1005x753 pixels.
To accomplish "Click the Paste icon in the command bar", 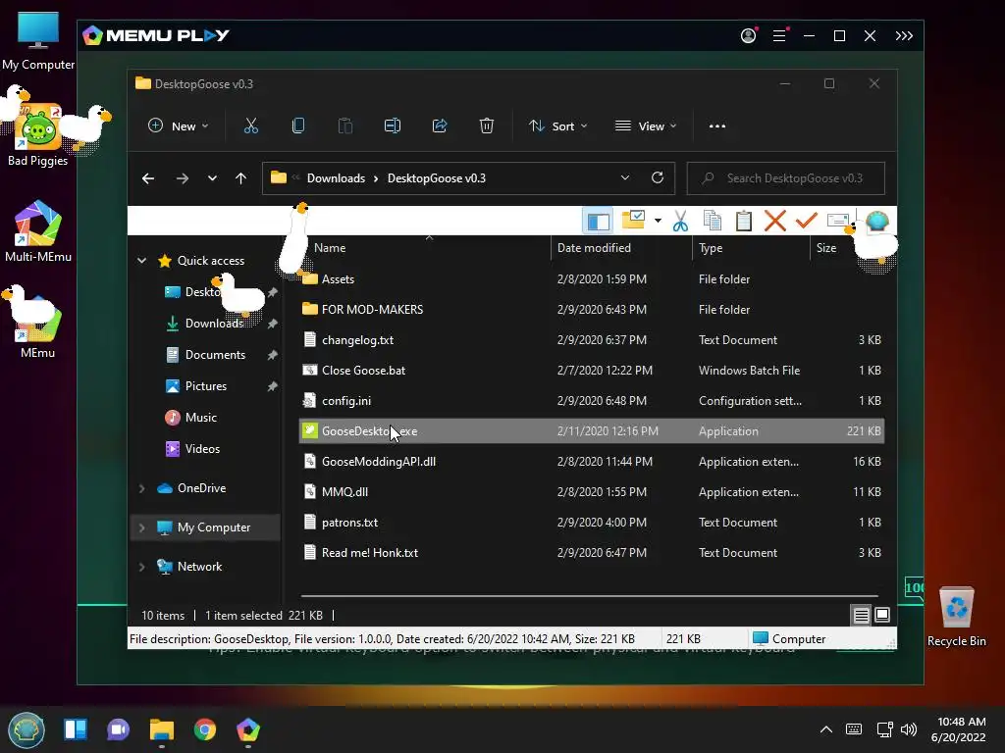I will coord(344,126).
